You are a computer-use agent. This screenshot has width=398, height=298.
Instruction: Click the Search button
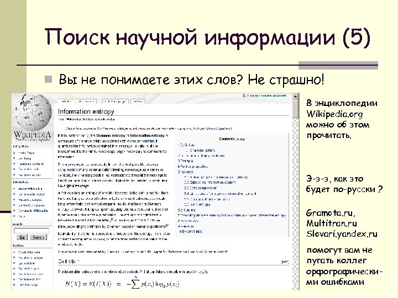click(38, 237)
